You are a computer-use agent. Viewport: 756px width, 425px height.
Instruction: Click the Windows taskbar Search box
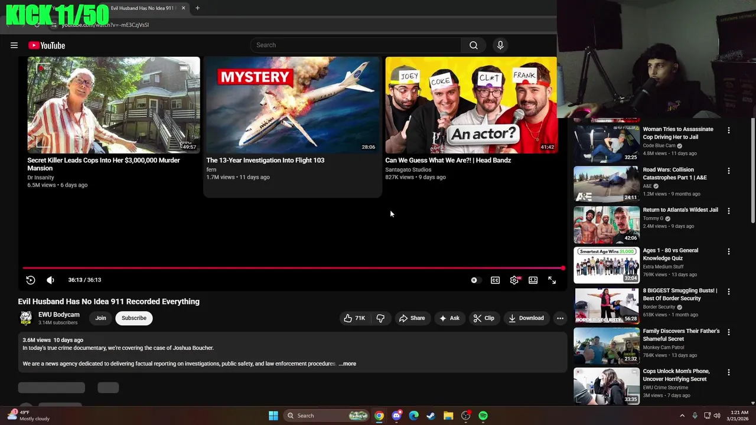[327, 416]
